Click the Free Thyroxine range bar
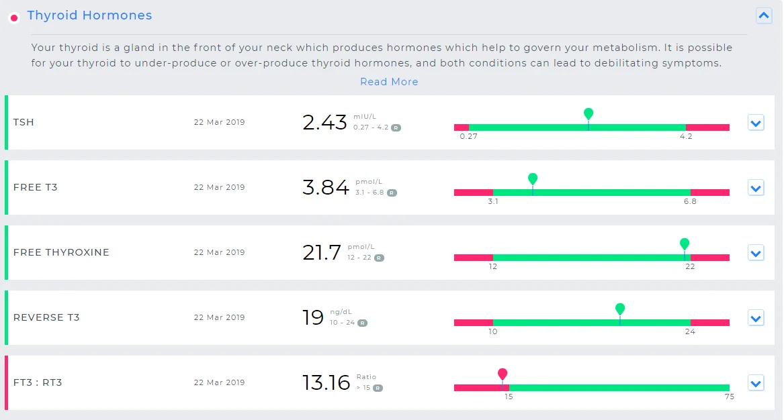Image resolution: width=784 pixels, height=420 pixels. (x=591, y=258)
